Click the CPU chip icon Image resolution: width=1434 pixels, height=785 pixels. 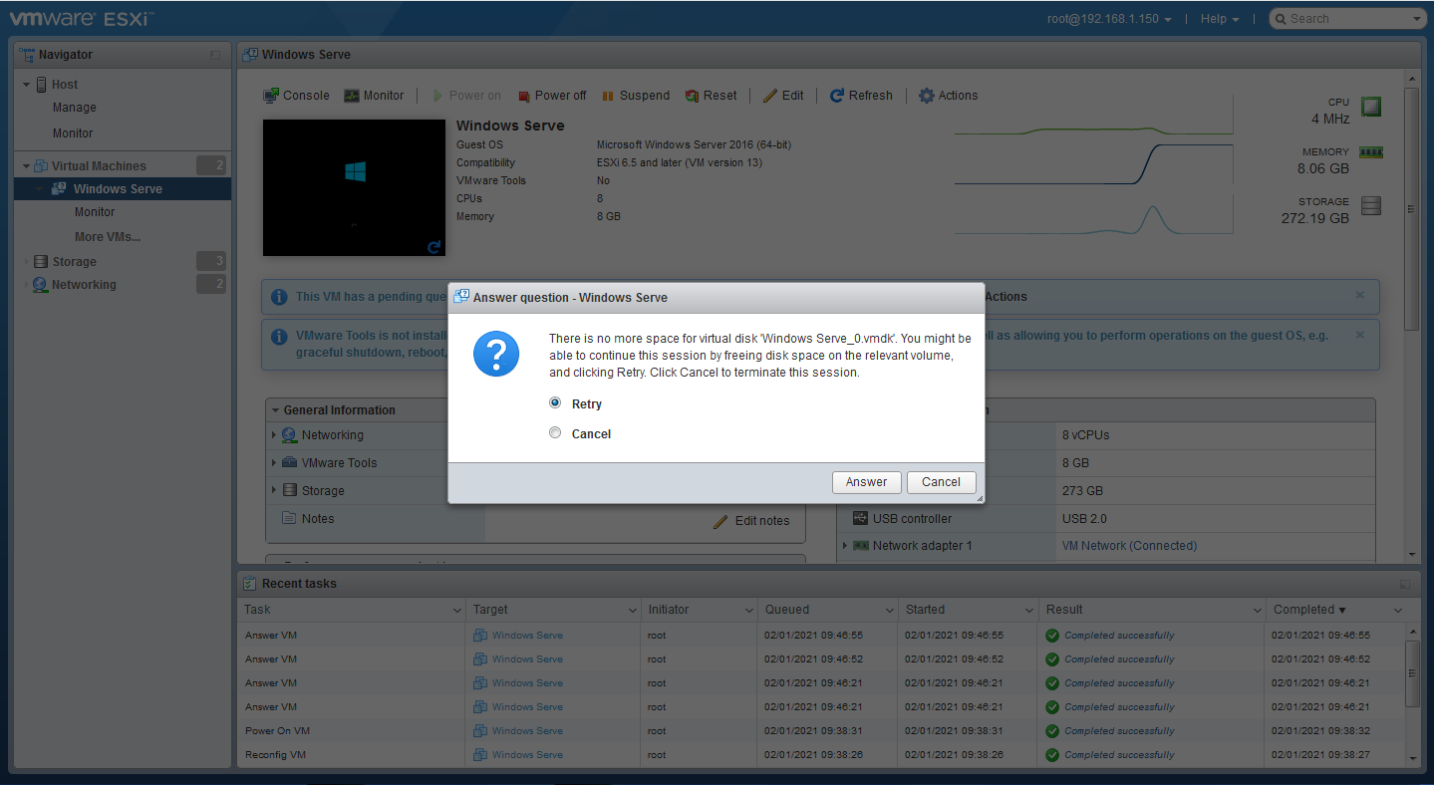pyautogui.click(x=1372, y=106)
